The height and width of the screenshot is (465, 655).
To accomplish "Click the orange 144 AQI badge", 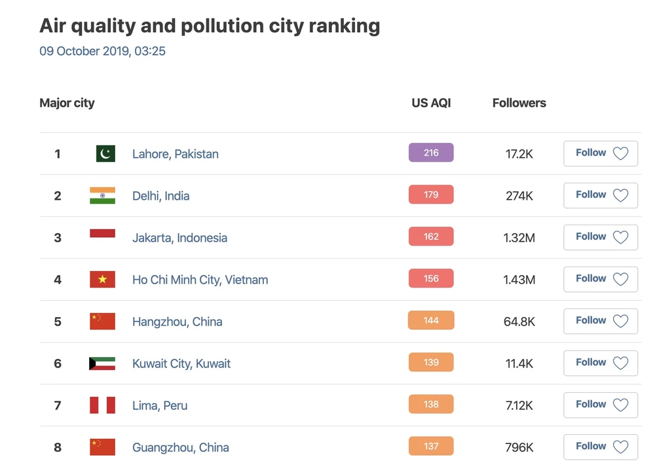I will coord(431,320).
